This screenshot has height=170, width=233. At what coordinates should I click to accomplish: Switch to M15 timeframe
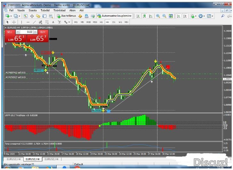[89, 22]
